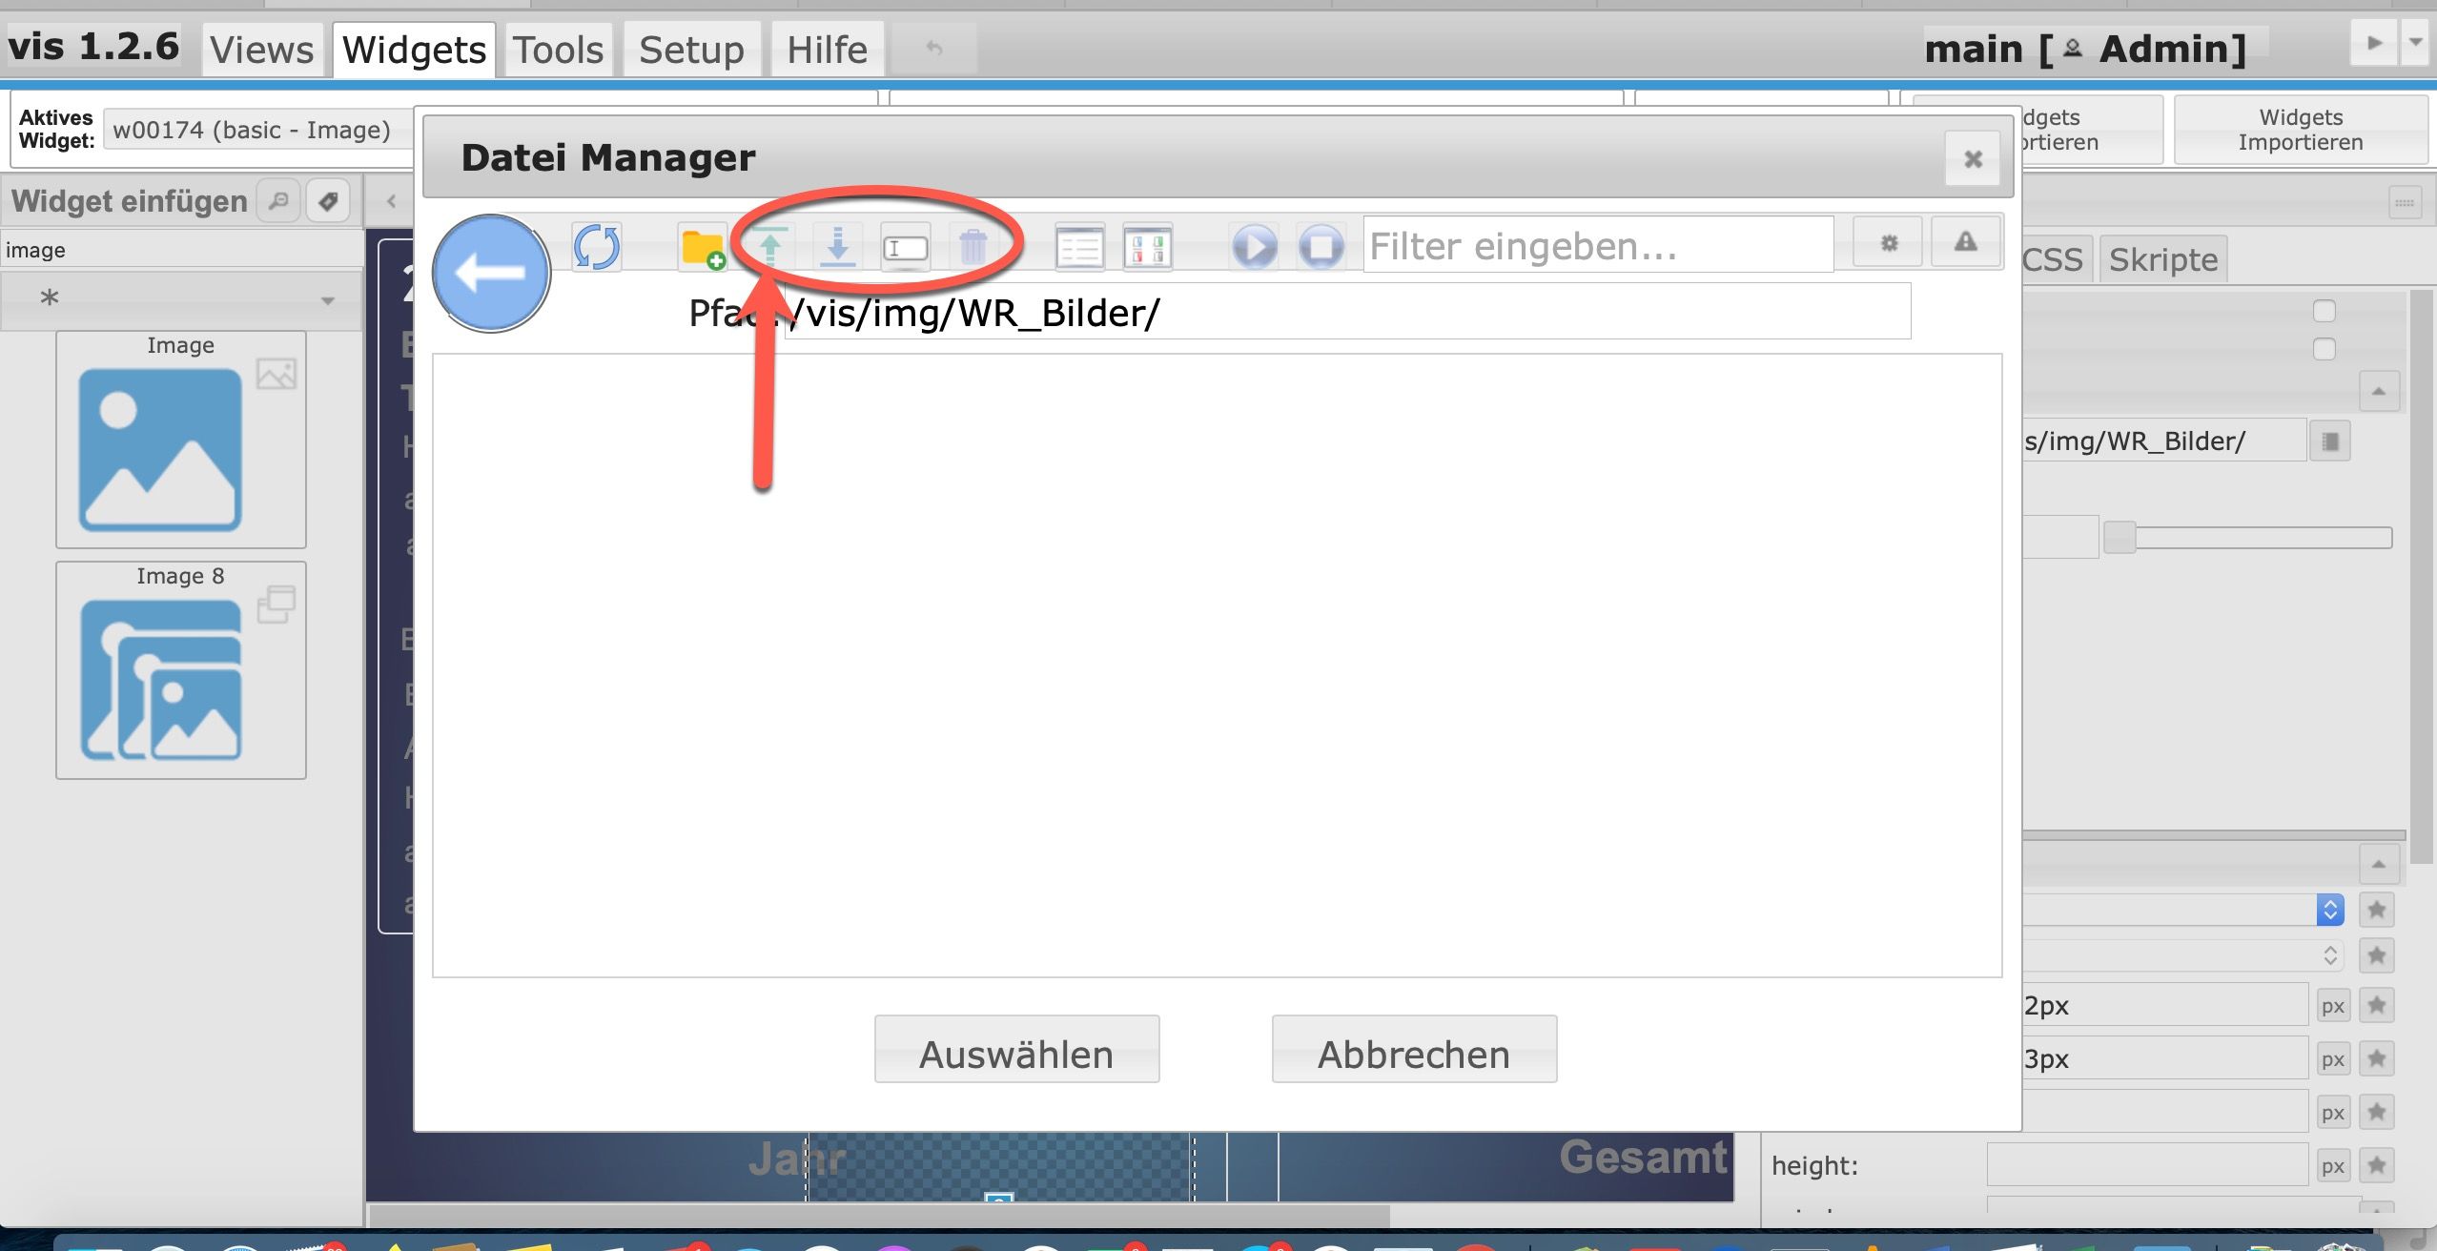This screenshot has width=2437, height=1251.
Task: Switch to tile view icon
Action: (x=1148, y=248)
